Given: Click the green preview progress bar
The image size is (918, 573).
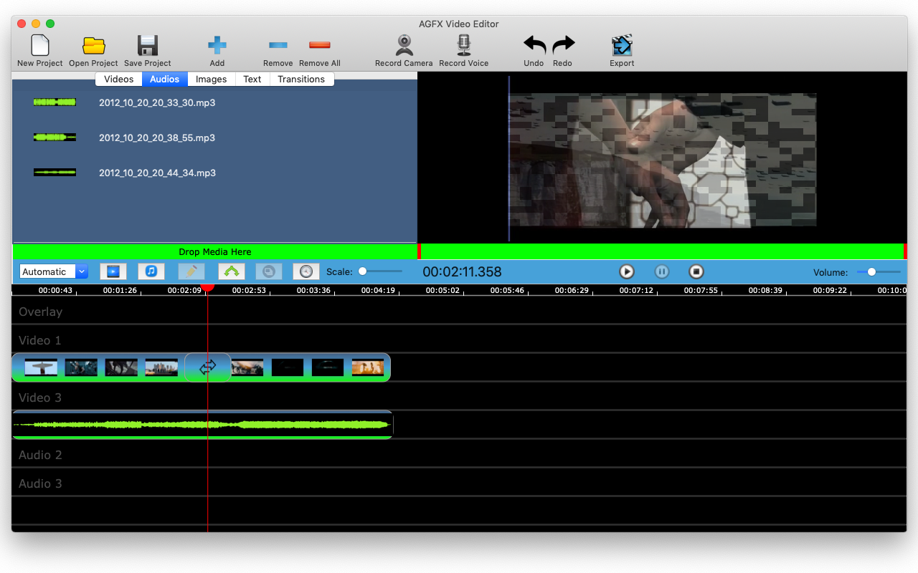Looking at the screenshot, I should point(662,251).
